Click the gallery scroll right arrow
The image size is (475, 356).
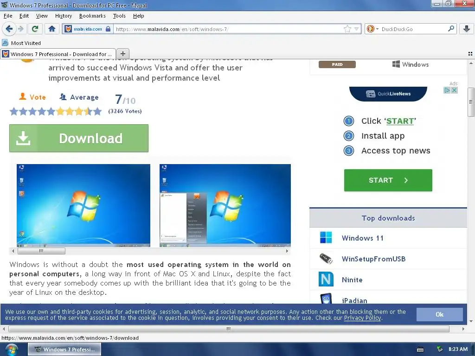point(287,251)
